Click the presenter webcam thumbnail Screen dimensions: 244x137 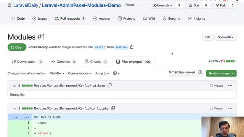(223, 127)
